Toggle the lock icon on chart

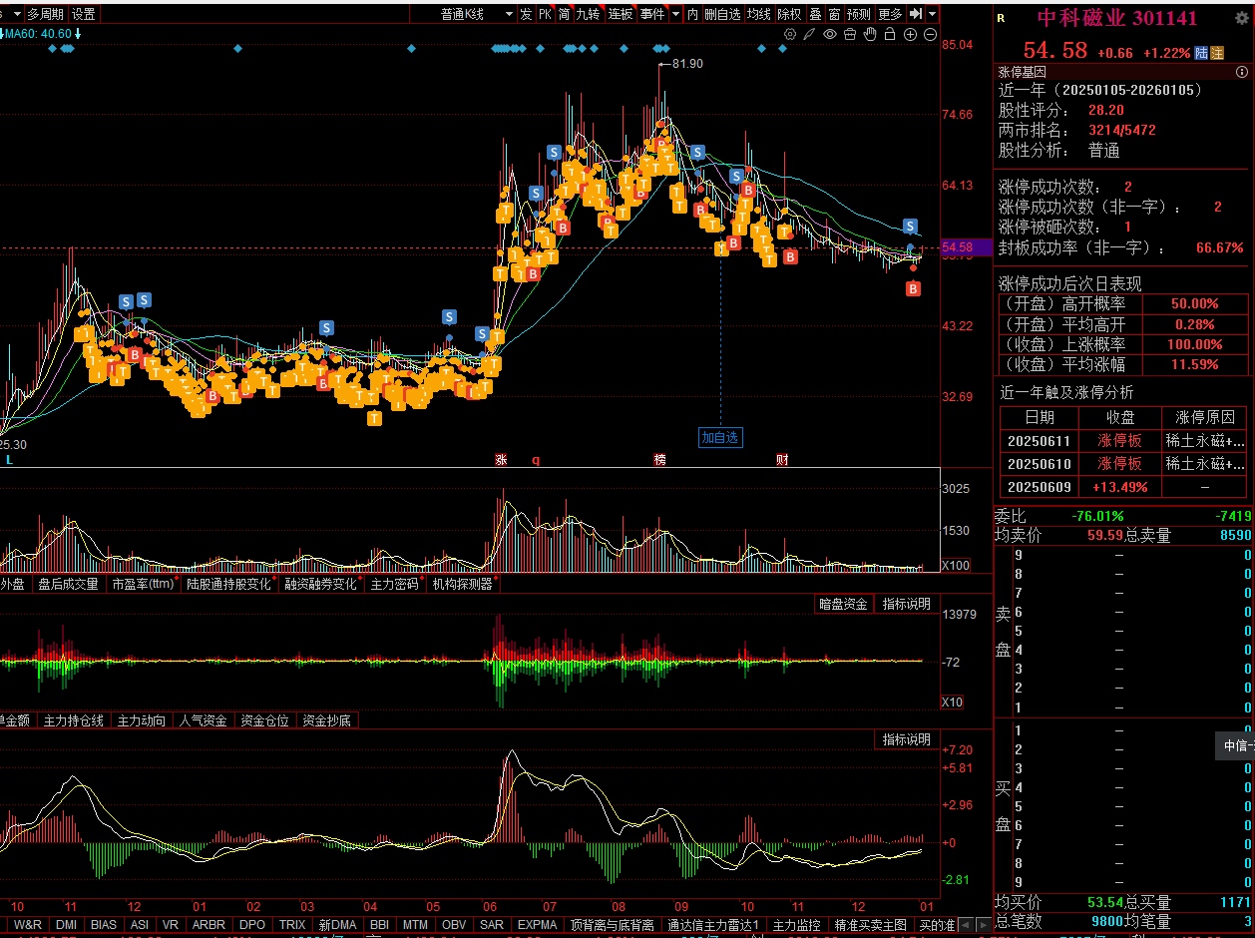click(x=890, y=34)
